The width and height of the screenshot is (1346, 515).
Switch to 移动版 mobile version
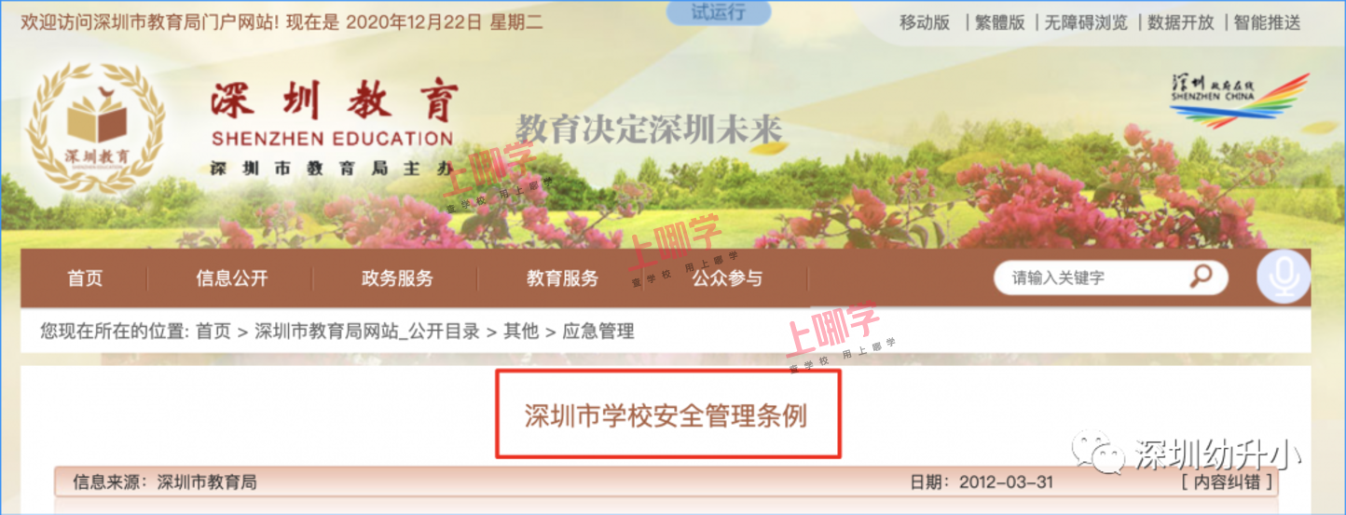(x=925, y=22)
